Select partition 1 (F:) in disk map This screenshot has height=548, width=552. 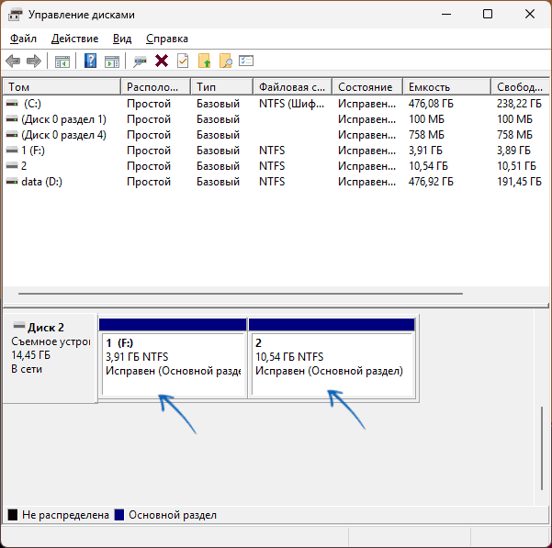(173, 363)
